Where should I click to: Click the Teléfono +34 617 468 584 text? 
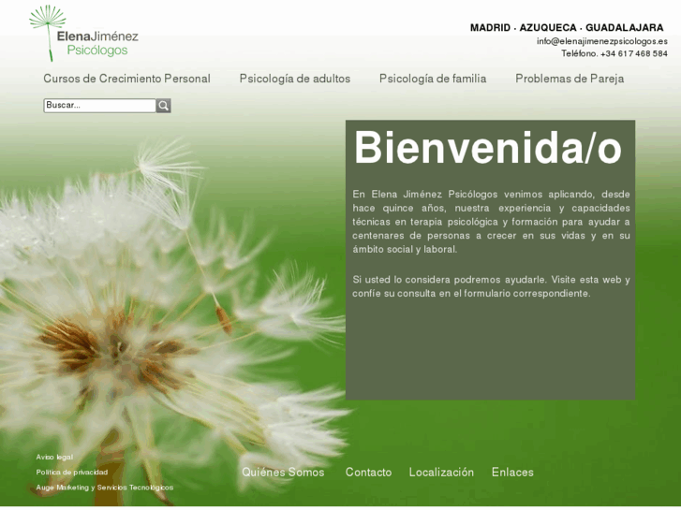(x=614, y=54)
